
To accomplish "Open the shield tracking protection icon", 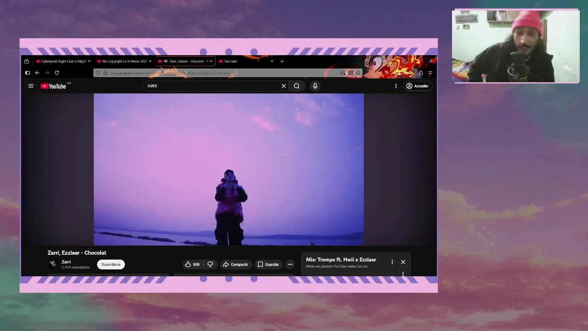I will point(98,73).
